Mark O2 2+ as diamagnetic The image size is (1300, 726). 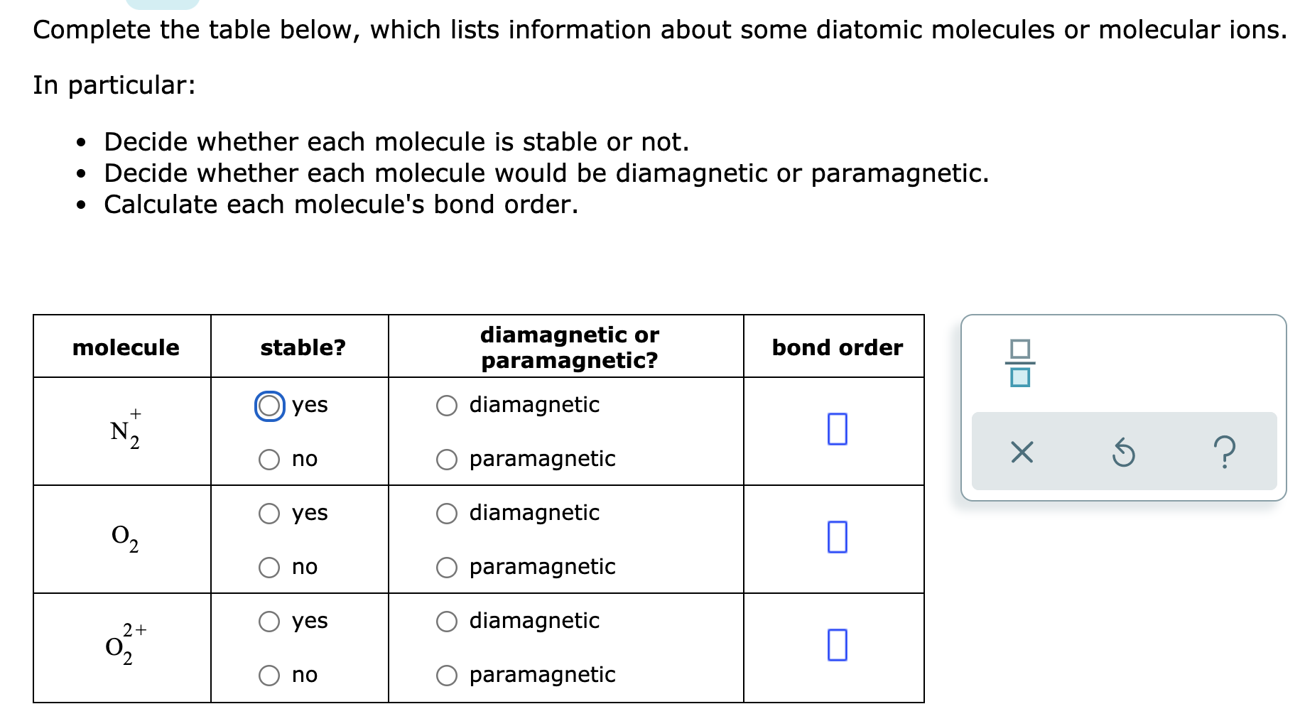pos(445,622)
